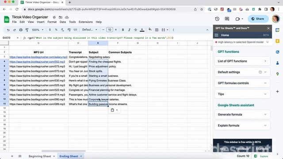Viewport: 283px width, 159px height.
Task: Expand the Tips section
Action: (x=242, y=94)
